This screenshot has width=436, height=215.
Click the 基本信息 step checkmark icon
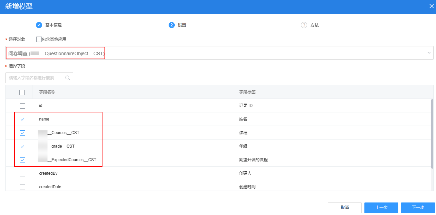pyautogui.click(x=39, y=25)
